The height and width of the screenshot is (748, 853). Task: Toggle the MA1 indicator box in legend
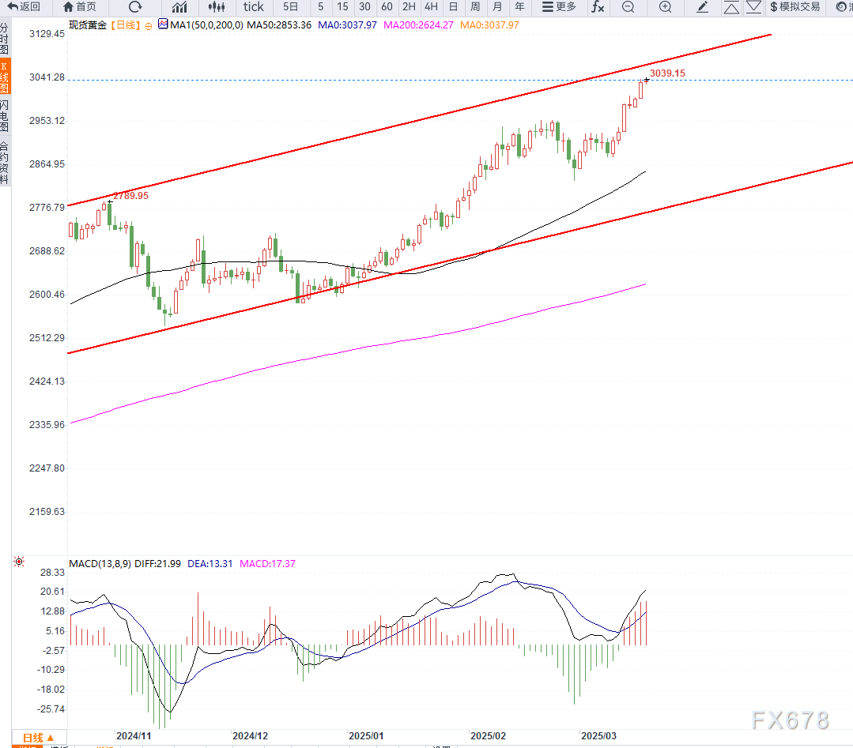click(164, 24)
